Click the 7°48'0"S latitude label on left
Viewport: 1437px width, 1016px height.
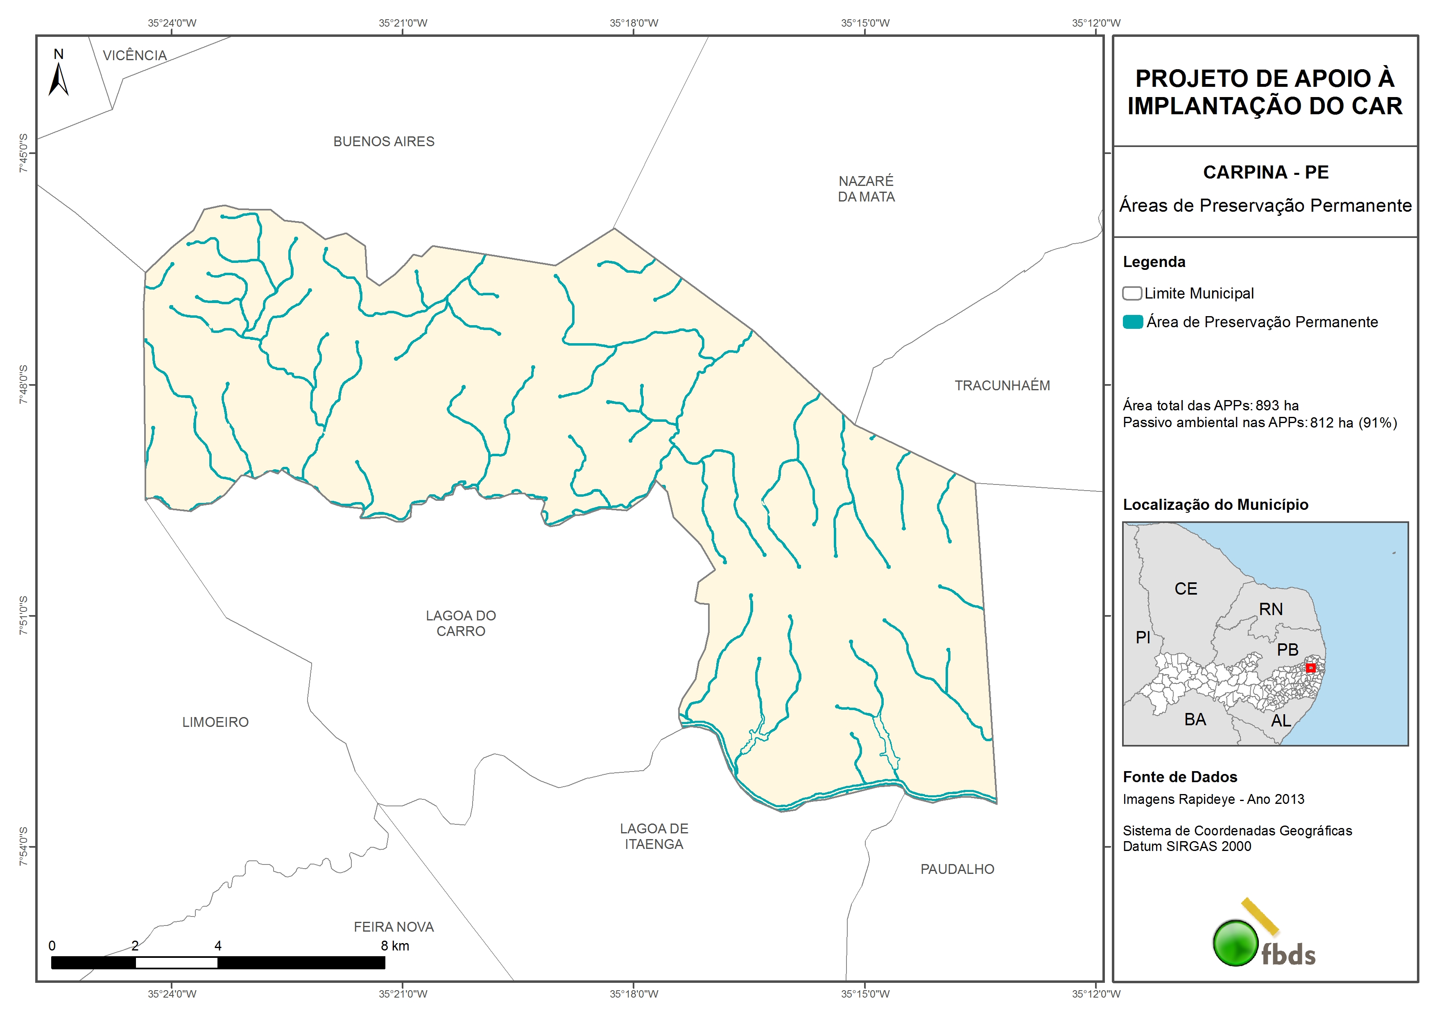[x=24, y=385]
